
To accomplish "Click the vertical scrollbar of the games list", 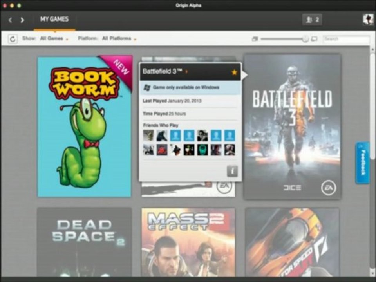I will [x=372, y=105].
